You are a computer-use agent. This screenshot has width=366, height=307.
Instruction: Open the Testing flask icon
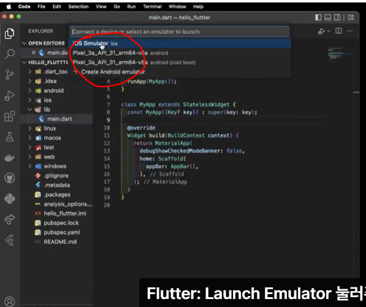(x=10, y=137)
